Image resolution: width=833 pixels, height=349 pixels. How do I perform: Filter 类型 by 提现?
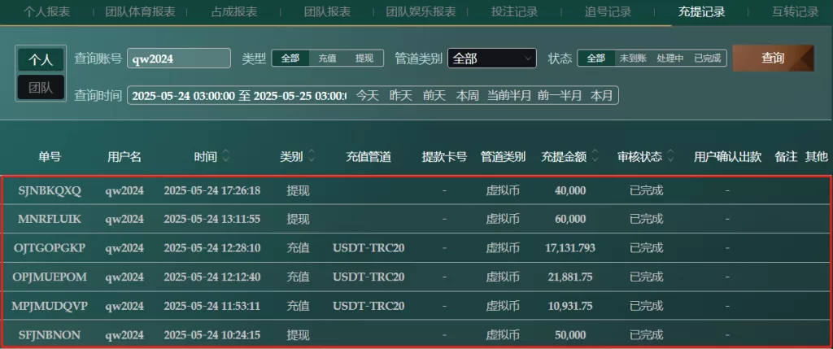[364, 59]
